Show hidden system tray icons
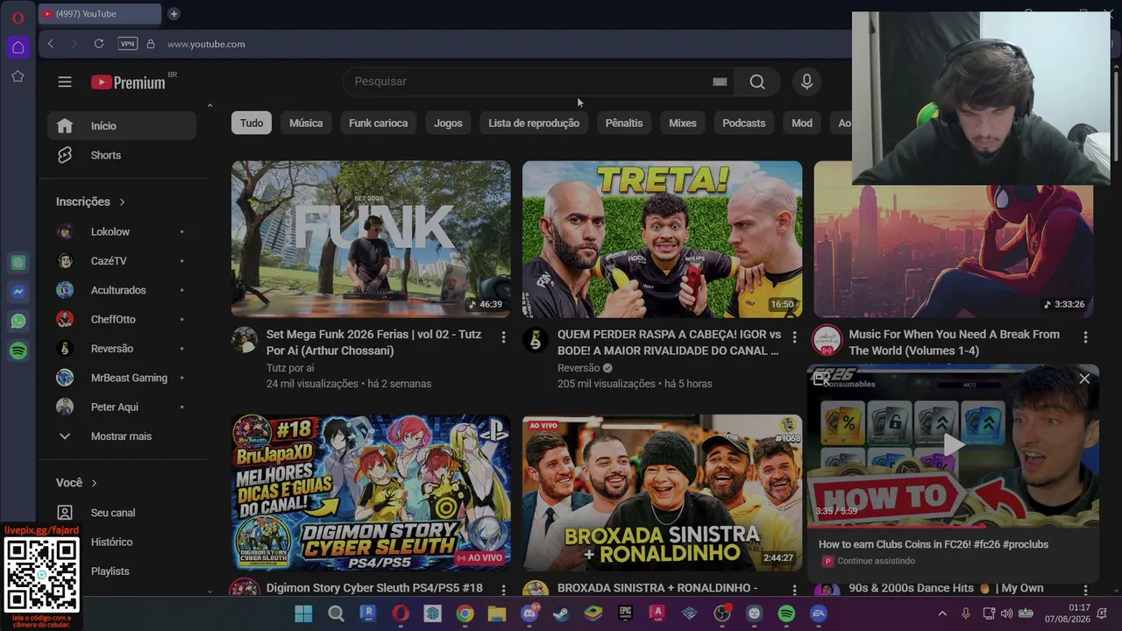 (942, 613)
